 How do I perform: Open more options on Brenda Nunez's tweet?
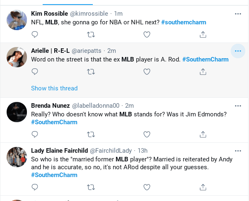pos(238,105)
